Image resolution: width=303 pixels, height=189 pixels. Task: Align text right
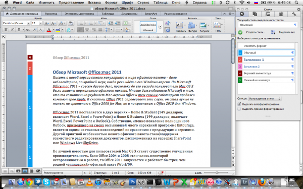tap(94, 30)
